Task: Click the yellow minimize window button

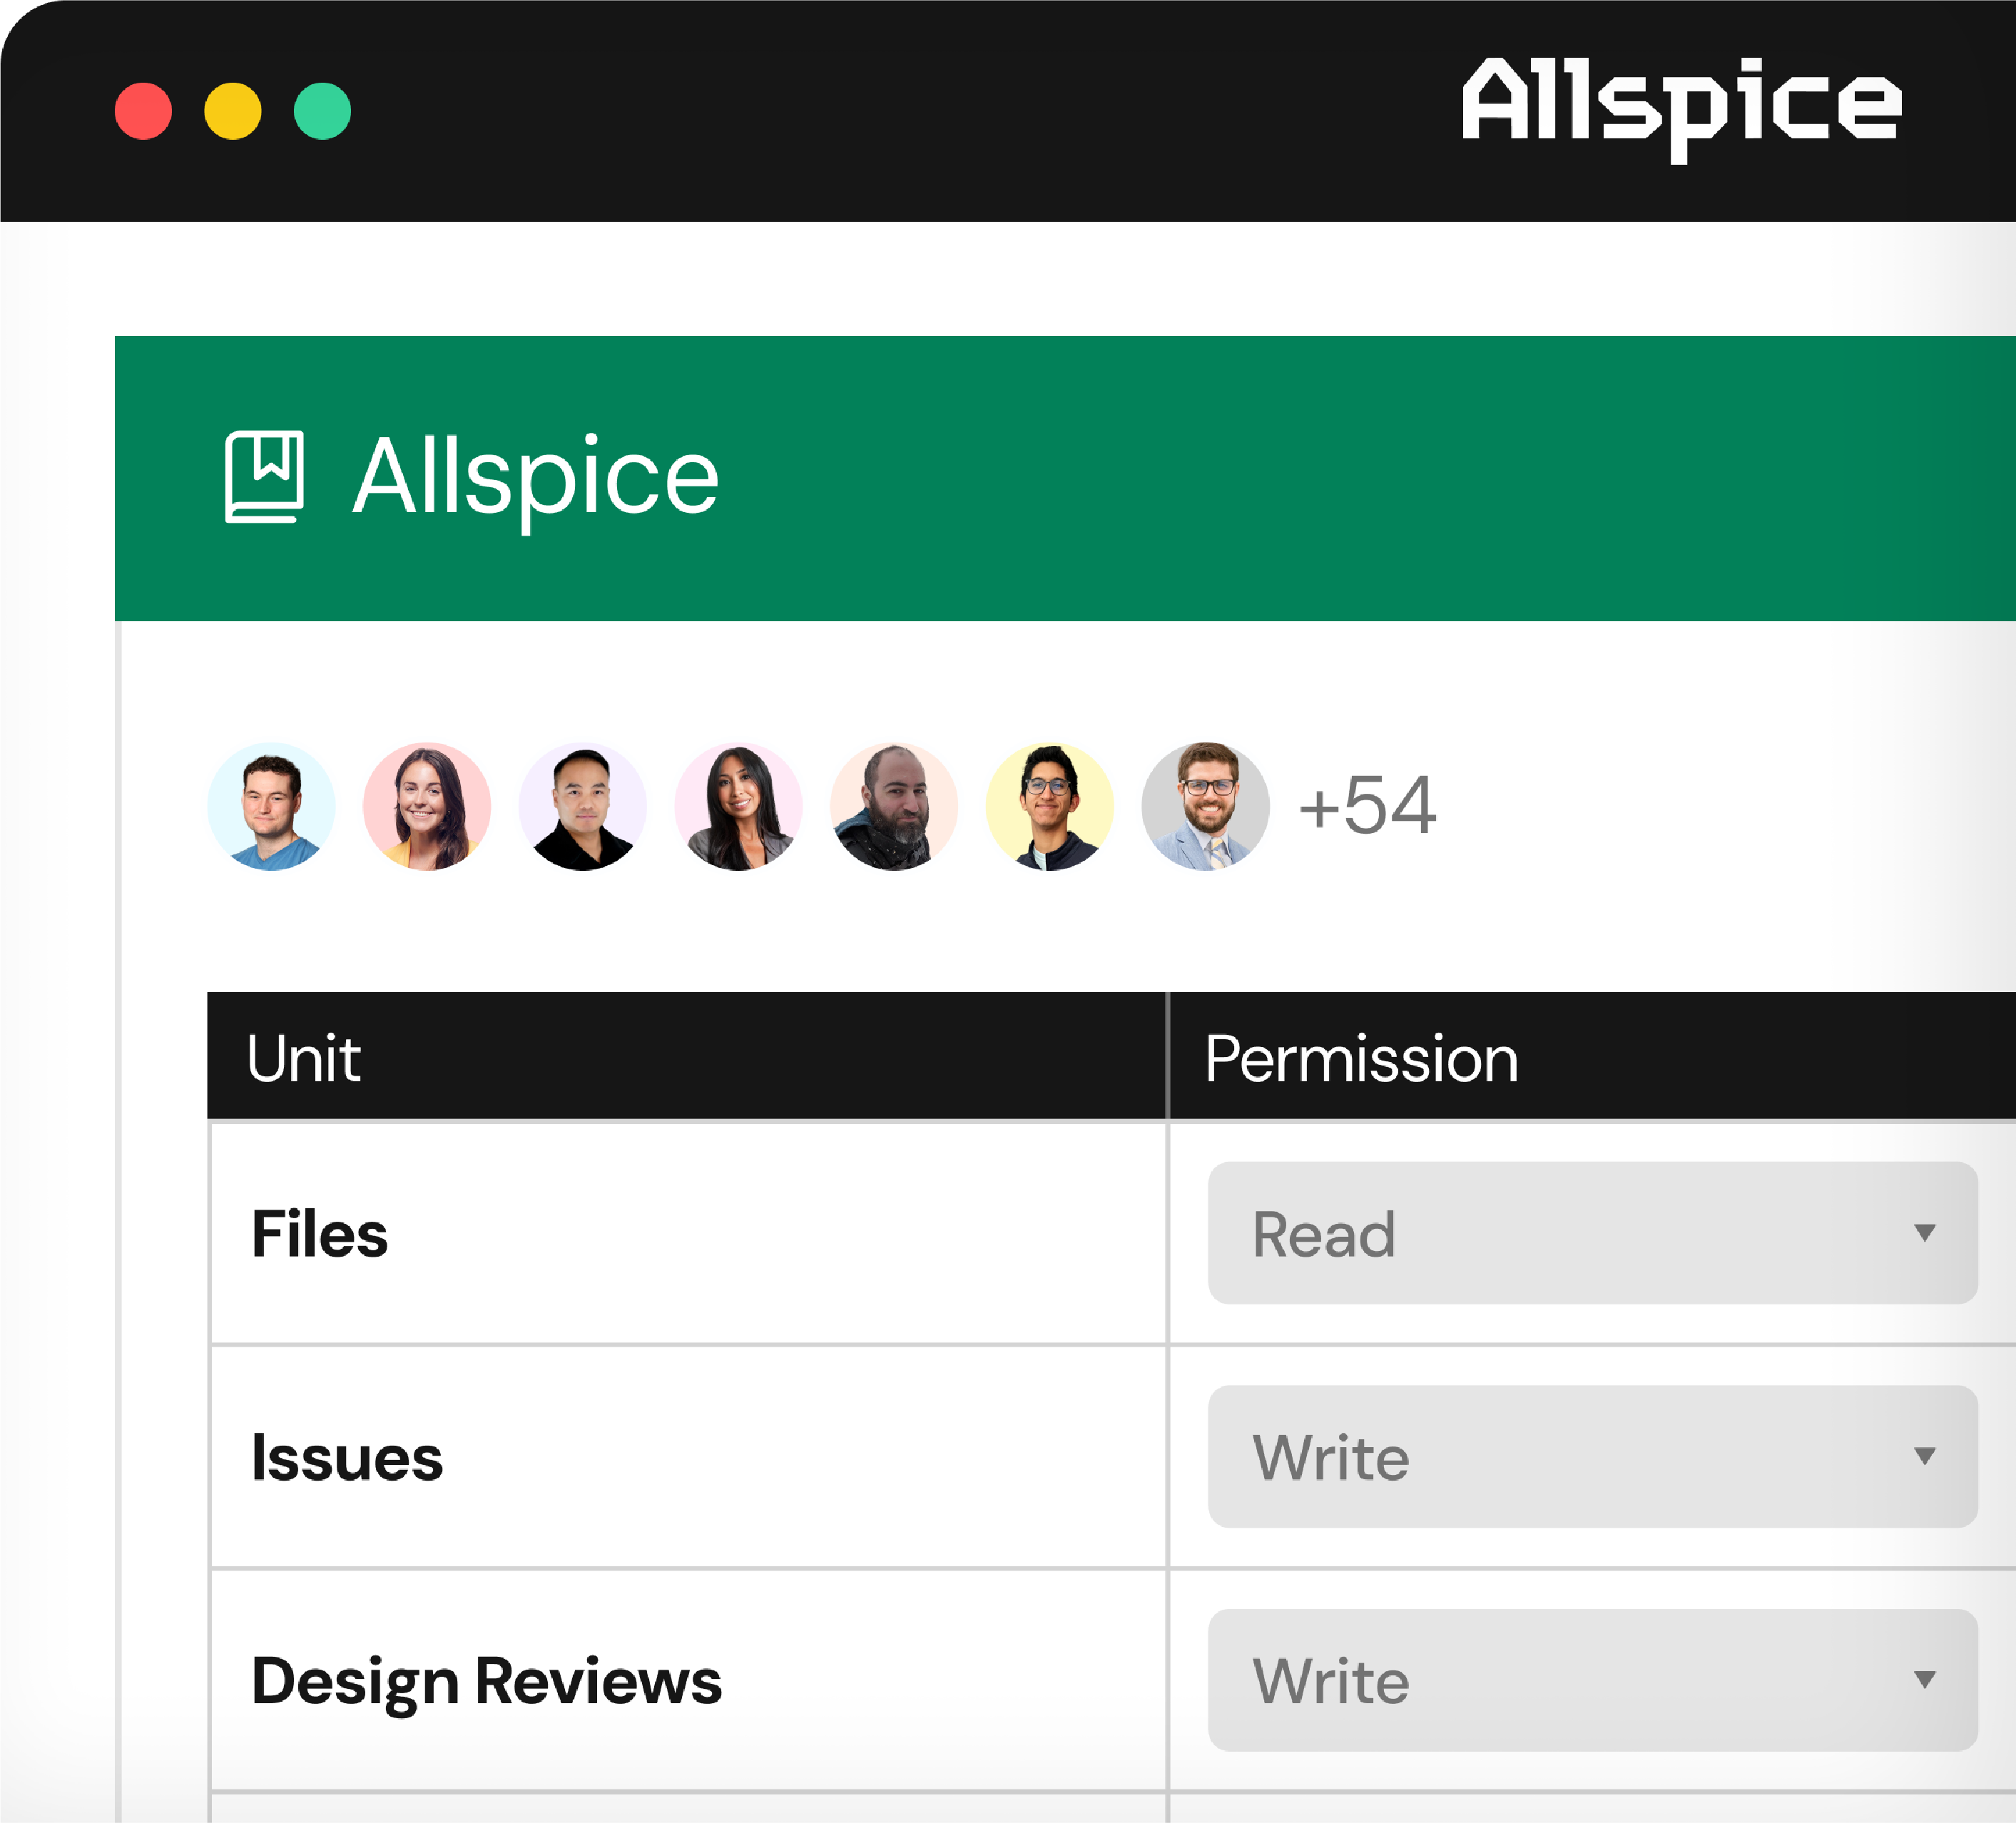Action: pos(233,111)
